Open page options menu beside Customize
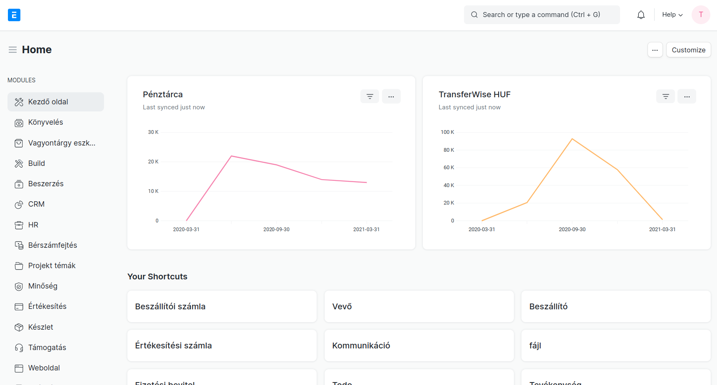This screenshot has height=385, width=717. (655, 50)
